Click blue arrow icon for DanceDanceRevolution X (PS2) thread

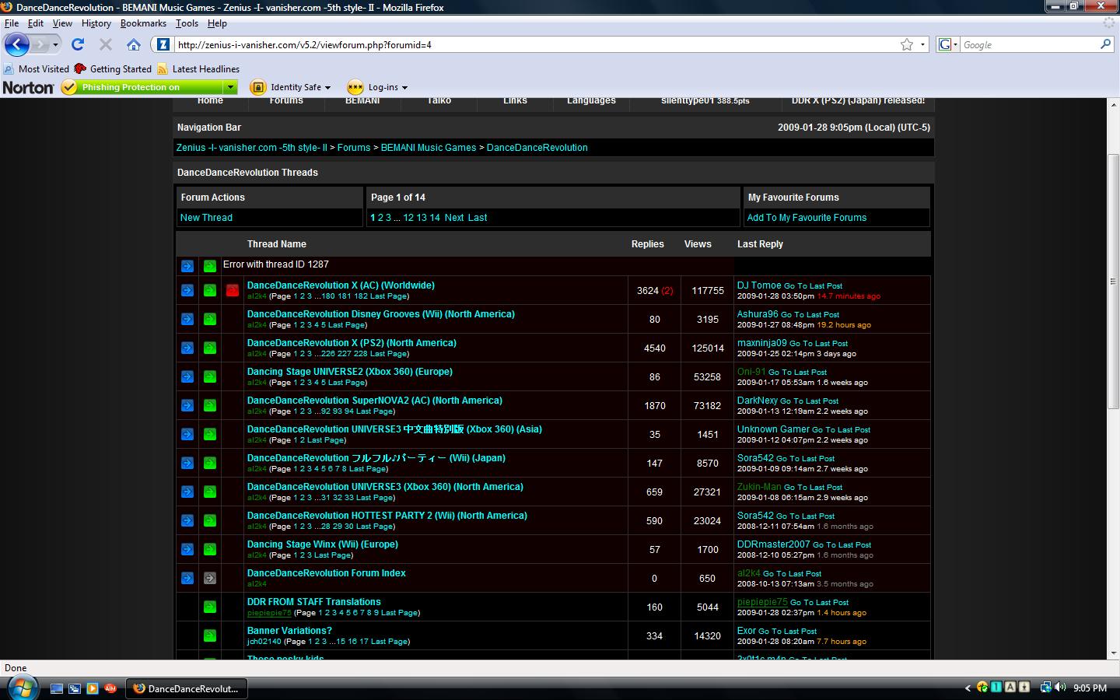187,348
